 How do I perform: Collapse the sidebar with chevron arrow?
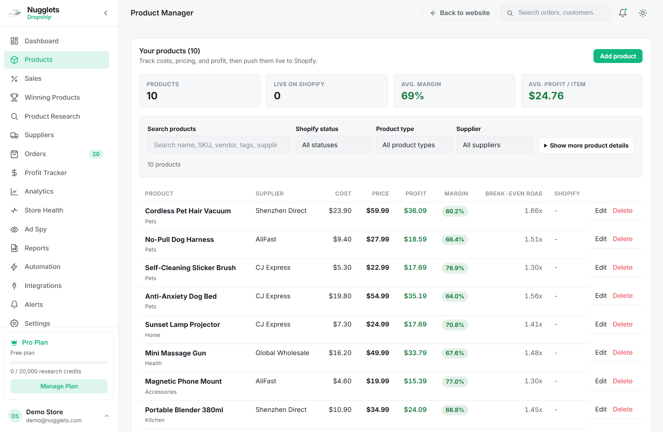[106, 13]
